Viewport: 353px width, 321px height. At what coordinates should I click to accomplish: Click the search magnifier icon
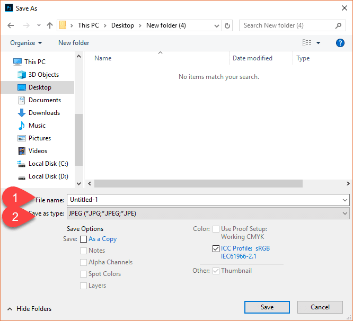(x=338, y=25)
